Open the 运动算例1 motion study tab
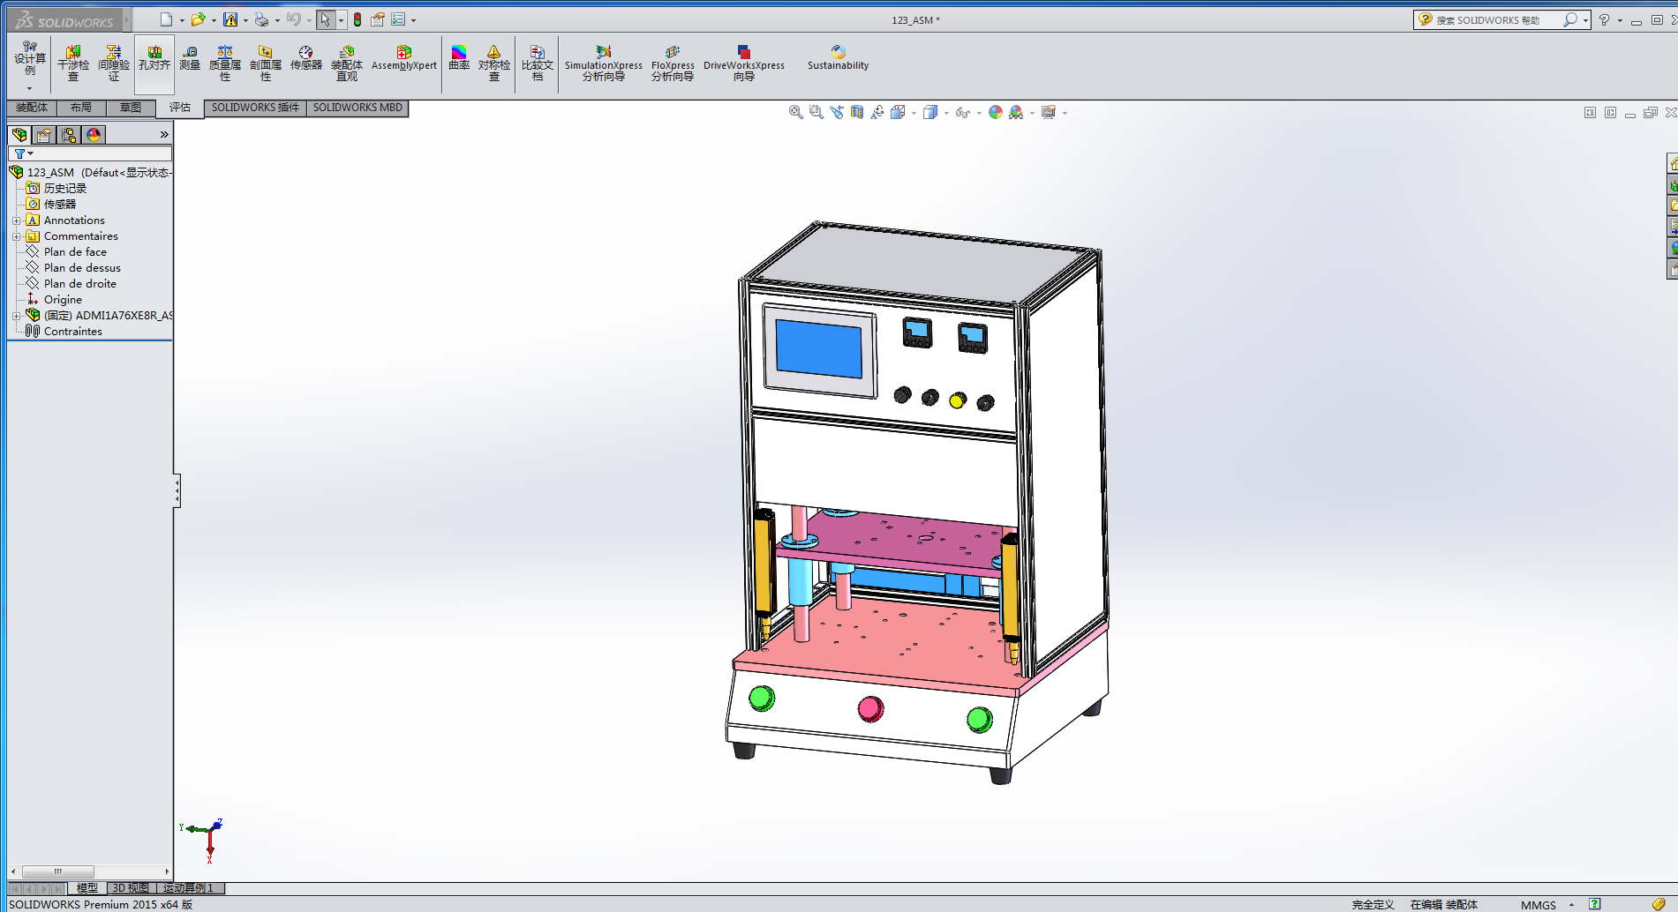The height and width of the screenshot is (912, 1678). (x=188, y=888)
